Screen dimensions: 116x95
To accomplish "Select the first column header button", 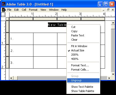I will (x=21, y=19).
